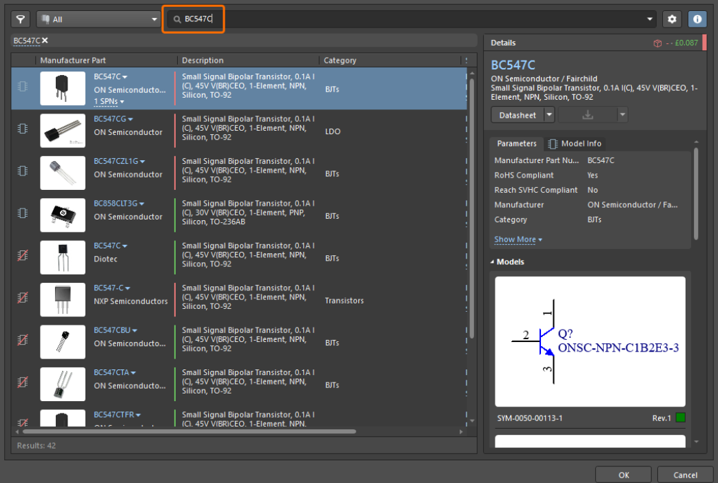
Task: Select the Diotec BC547C thumbnail
Action: pos(63,257)
